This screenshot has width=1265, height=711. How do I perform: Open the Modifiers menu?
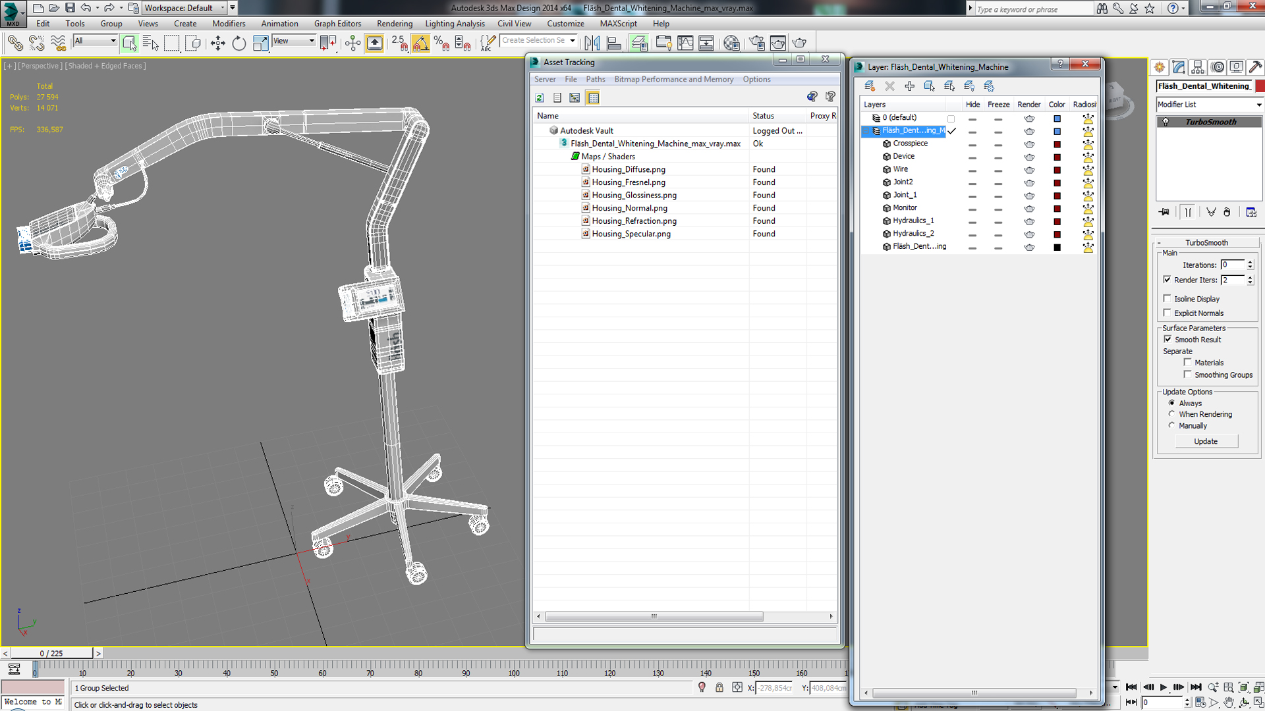click(228, 24)
